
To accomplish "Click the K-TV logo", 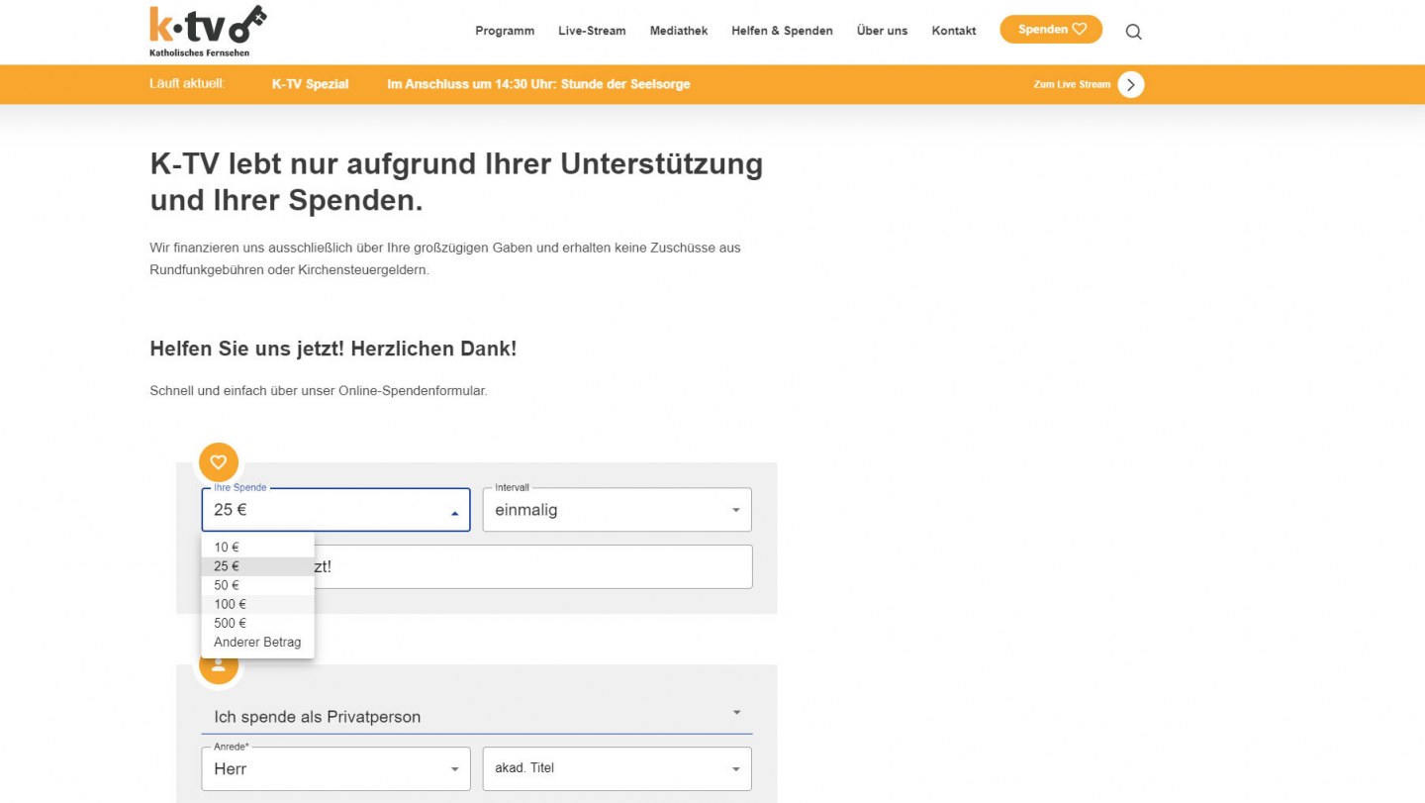I will (x=208, y=31).
